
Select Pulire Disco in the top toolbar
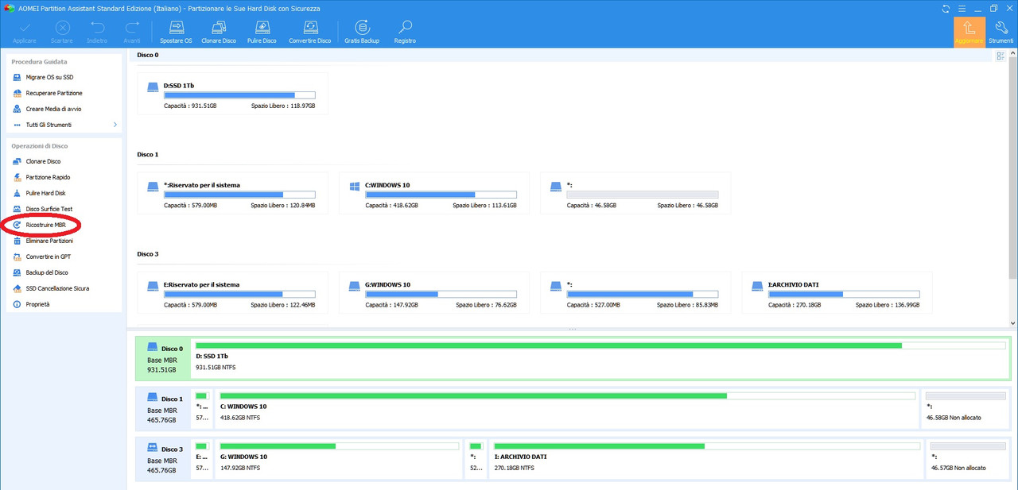pyautogui.click(x=262, y=32)
